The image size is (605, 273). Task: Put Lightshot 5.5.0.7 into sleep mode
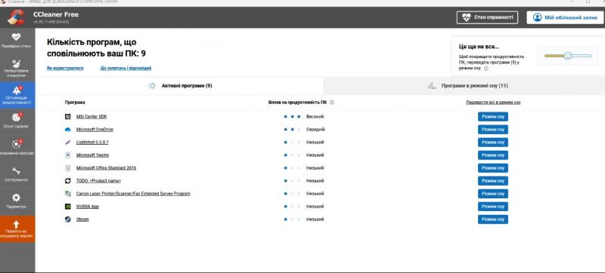point(493,143)
